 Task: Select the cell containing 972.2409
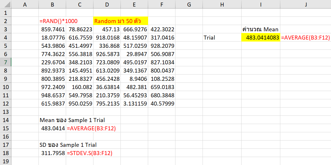[x=52, y=87]
